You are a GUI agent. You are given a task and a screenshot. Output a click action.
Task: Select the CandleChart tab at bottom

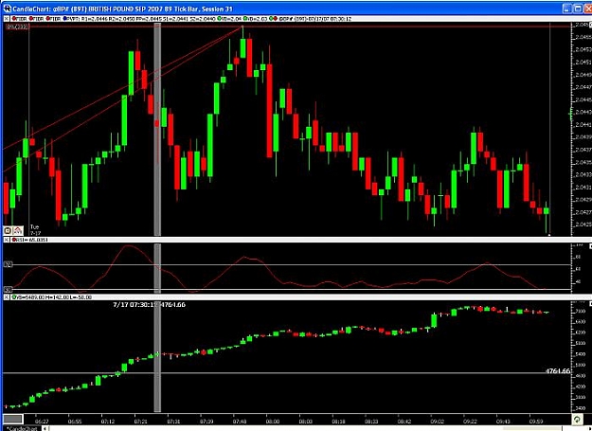coord(22,429)
